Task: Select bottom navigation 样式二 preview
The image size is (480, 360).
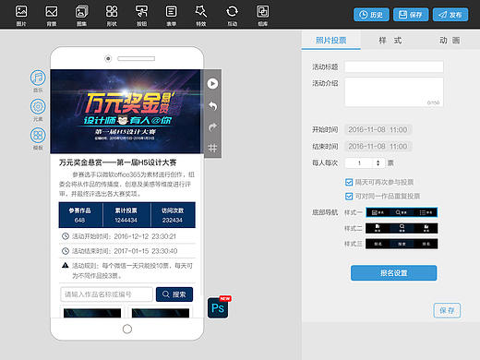Action: 402,228
